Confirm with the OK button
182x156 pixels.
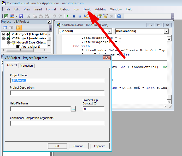57,146
